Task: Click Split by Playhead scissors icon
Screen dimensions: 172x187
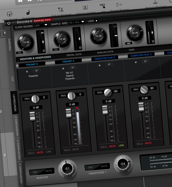Action: pyautogui.click(x=61, y=10)
